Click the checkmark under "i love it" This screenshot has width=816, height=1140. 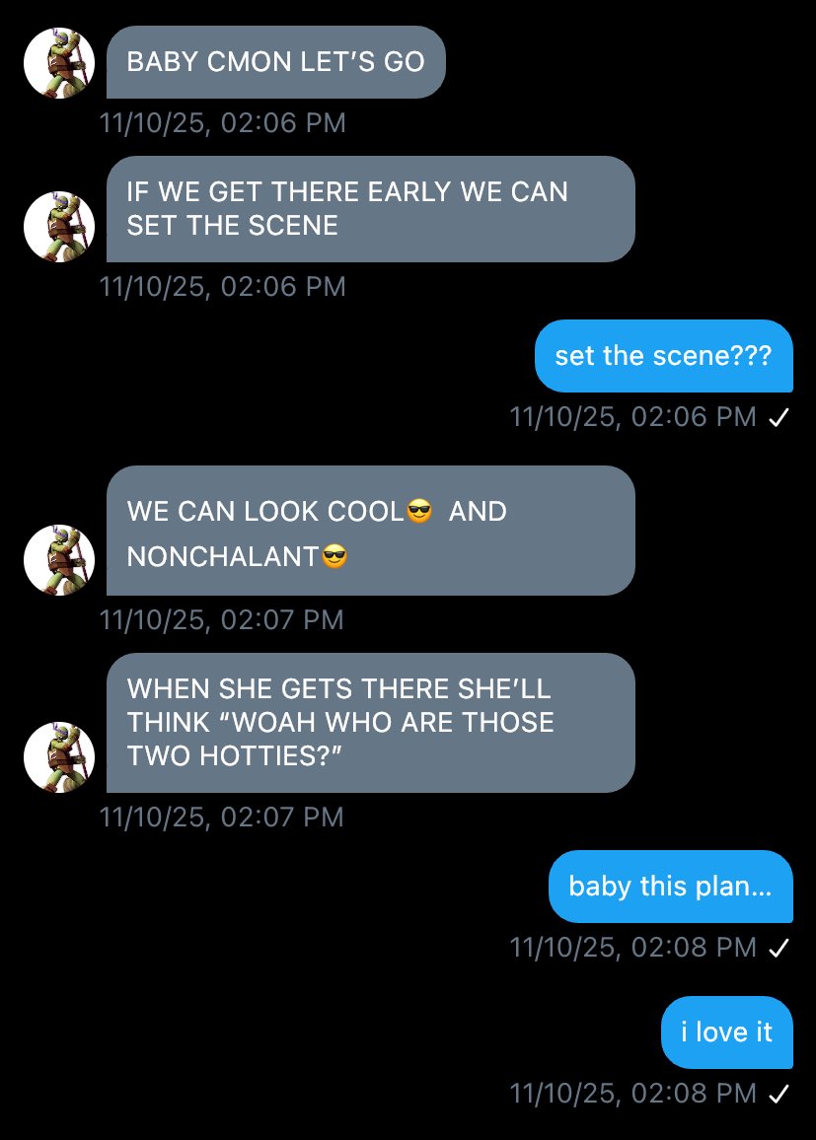coord(779,1094)
